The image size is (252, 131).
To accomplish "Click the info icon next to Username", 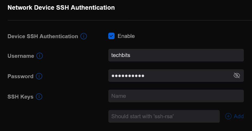I will point(40,56).
